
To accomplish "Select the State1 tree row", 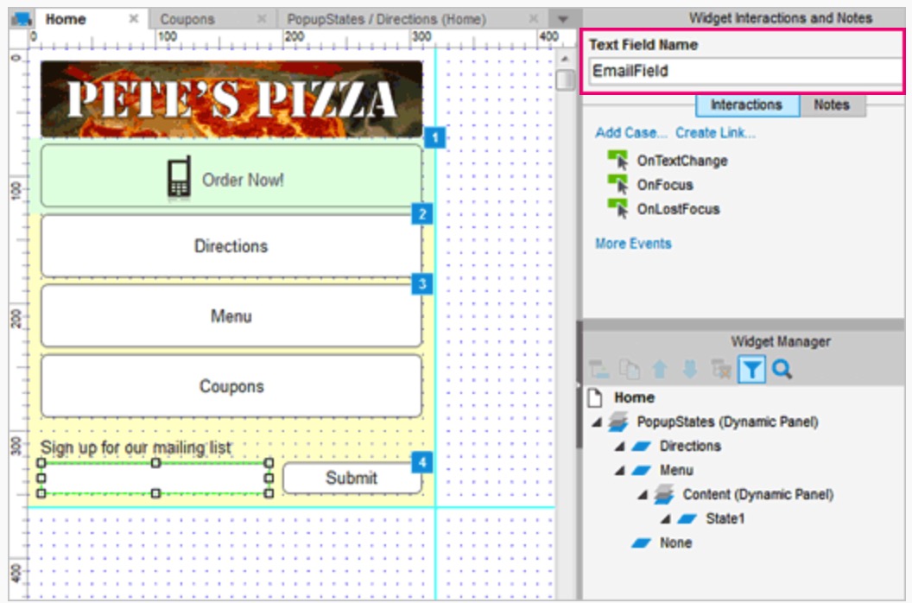I will pos(725,518).
